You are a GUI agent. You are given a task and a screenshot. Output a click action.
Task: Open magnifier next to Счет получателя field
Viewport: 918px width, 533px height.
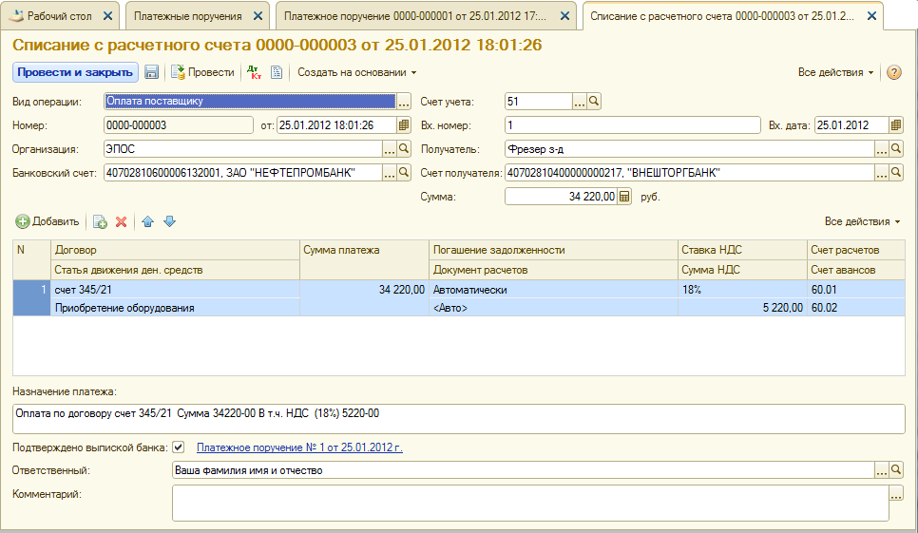(896, 173)
